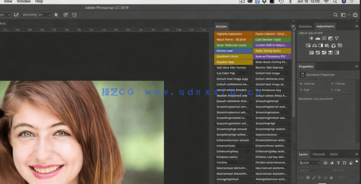Run the Water Reflection (type) action
This screenshot has height=184, width=361.
pos(234,45)
